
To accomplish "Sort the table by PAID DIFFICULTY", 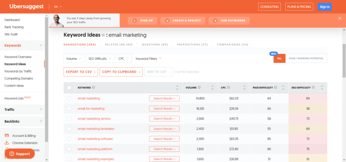I will [x=283, y=88].
